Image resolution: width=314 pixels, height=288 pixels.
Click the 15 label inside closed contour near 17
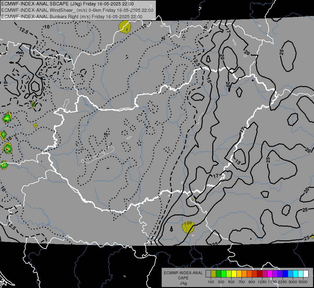coord(238,162)
